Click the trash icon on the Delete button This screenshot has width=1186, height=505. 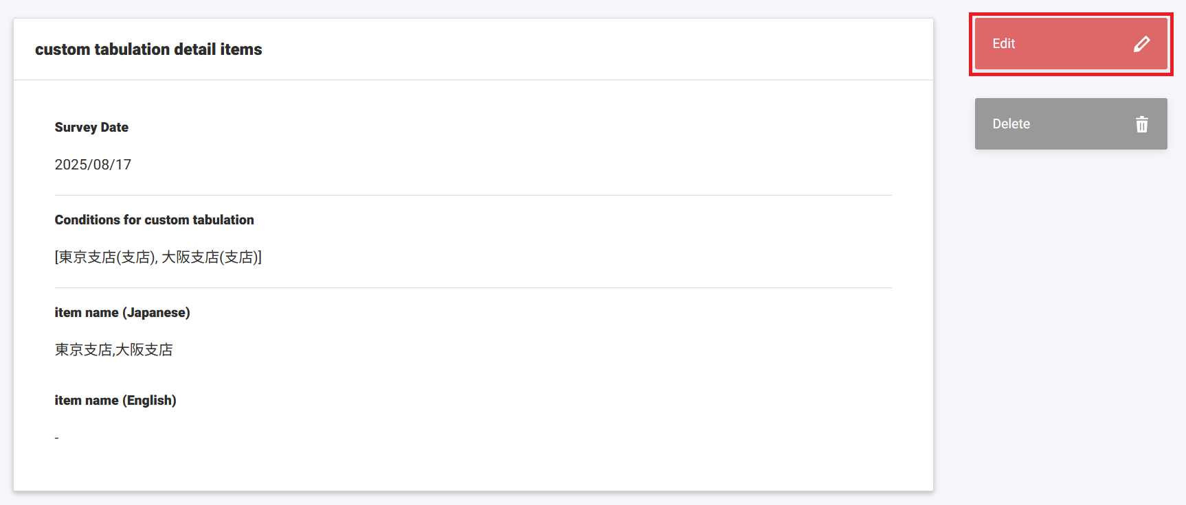pyautogui.click(x=1141, y=124)
